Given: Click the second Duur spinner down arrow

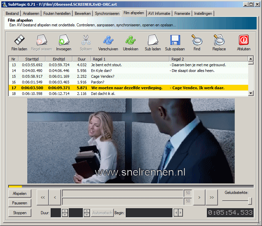Looking at the screenshot, I should point(87,215).
